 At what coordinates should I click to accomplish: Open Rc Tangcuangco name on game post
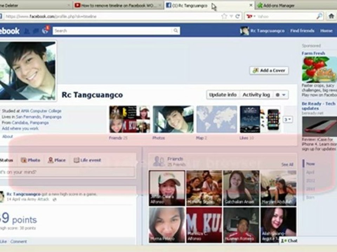point(24,194)
